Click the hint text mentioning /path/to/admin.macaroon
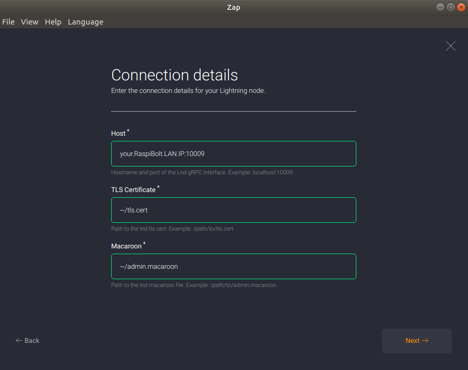Screen dimensions: 468x370 click(193, 285)
